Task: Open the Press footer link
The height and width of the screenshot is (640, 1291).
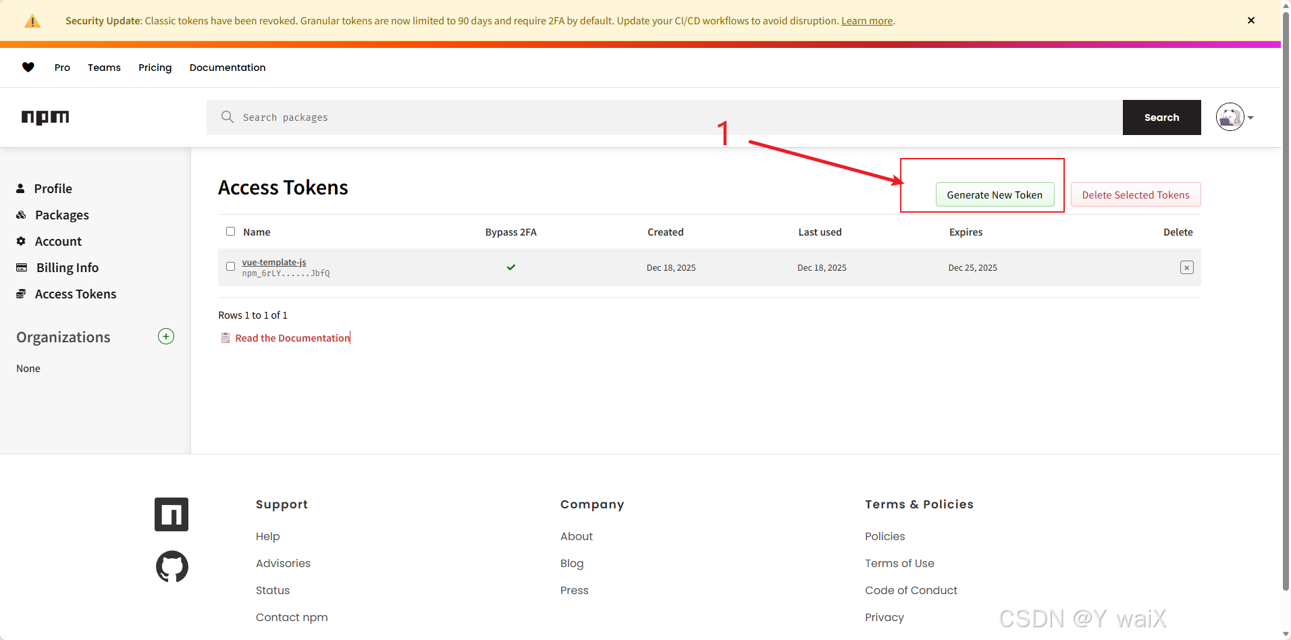Action: [575, 590]
